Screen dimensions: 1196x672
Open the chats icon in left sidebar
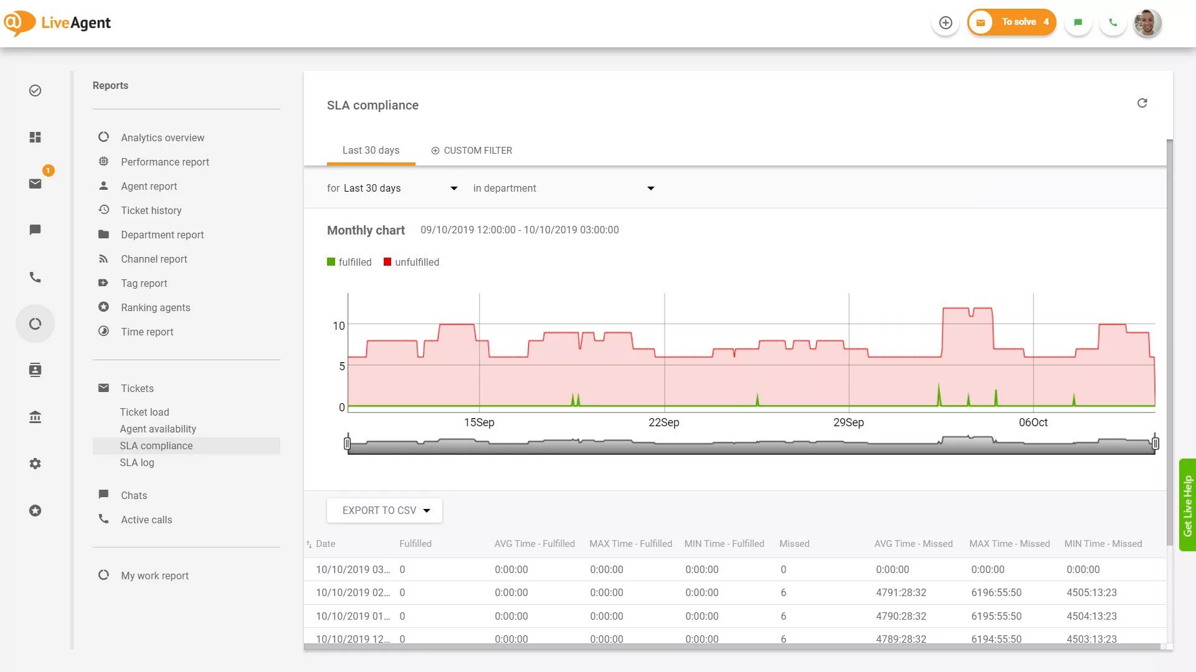pos(36,230)
